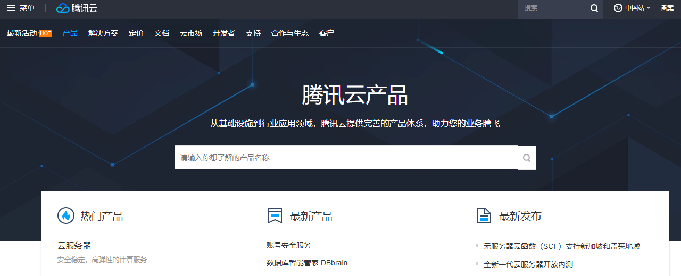Click the magnifier icon in top search bar
This screenshot has width=681, height=276.
pos(594,8)
